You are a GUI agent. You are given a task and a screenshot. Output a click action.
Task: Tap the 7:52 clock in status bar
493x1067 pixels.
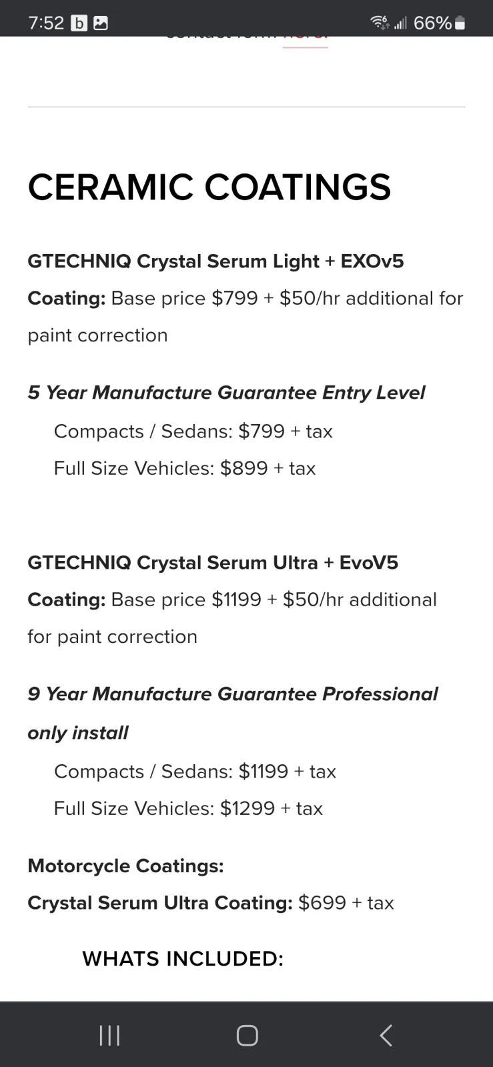point(46,23)
